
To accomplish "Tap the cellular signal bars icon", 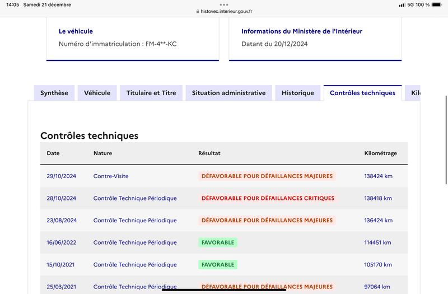I will [402, 5].
